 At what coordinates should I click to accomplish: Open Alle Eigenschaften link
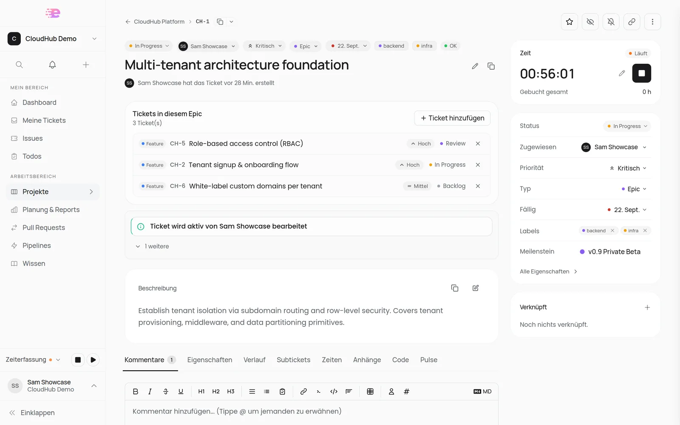548,272
